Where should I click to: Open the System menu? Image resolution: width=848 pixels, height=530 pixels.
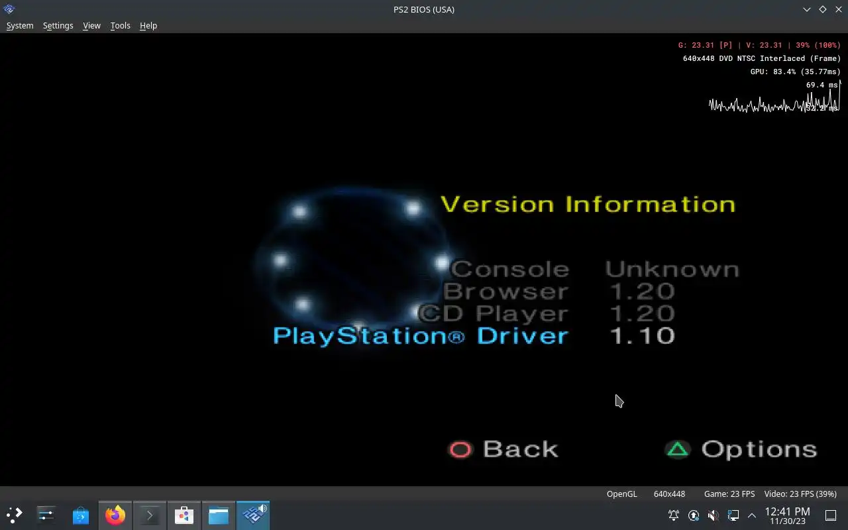20,25
